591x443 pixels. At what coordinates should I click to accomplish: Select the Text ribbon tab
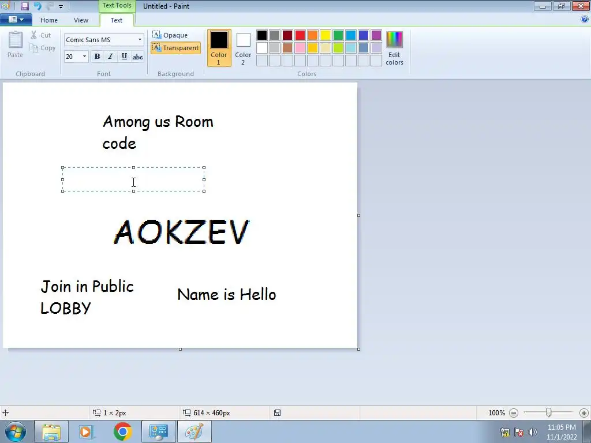pyautogui.click(x=116, y=20)
